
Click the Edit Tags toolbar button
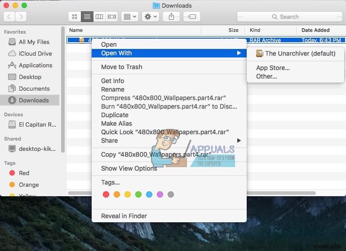(x=192, y=17)
